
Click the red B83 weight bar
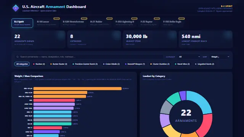tap(54, 100)
